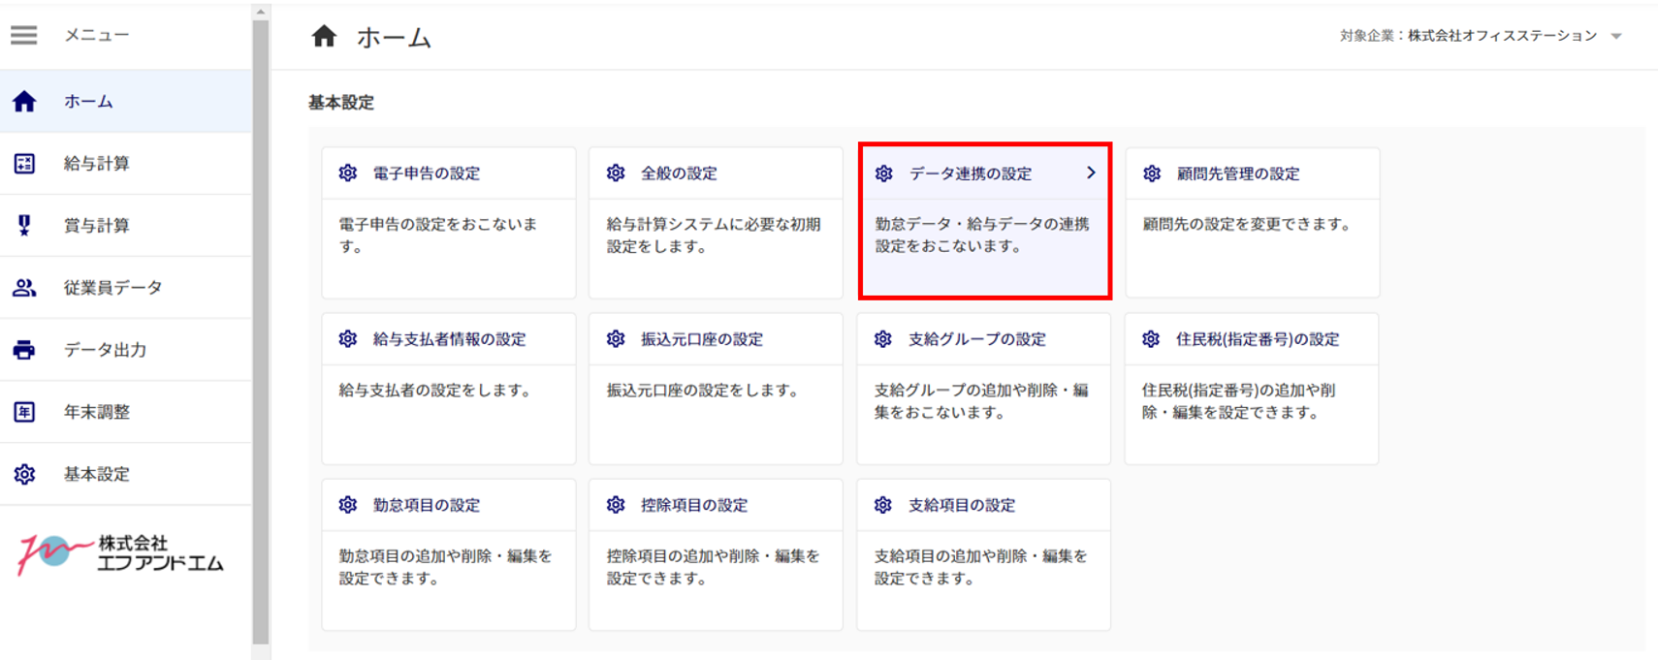Image resolution: width=1658 pixels, height=660 pixels.
Task: Click description 支給項目の追加や削除・編集を設定できます。
Action: 981,568
